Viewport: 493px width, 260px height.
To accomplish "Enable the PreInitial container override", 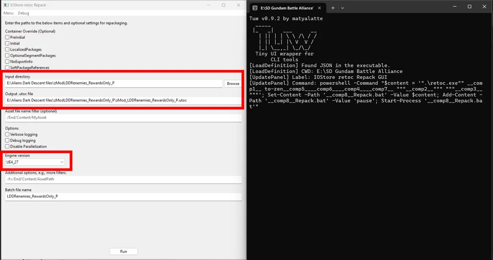I will coord(7,37).
